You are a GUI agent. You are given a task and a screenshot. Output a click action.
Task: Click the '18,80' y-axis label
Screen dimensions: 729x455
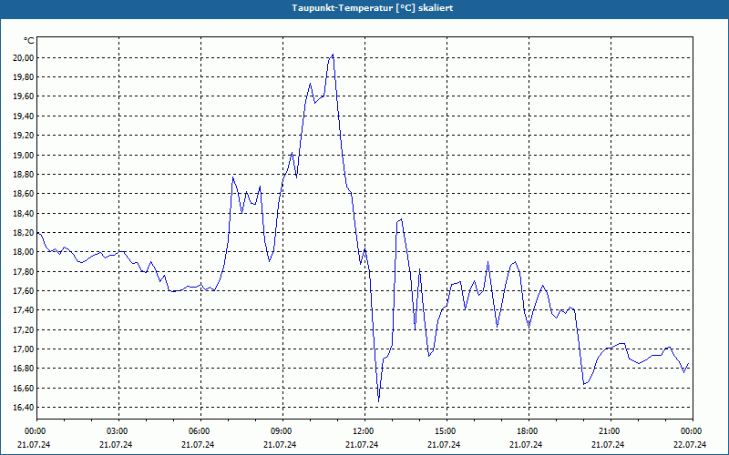coord(22,175)
